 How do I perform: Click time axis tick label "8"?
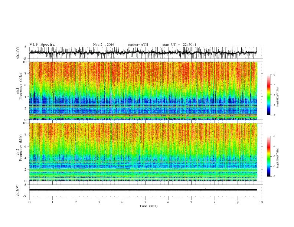pyautogui.click(x=215, y=202)
